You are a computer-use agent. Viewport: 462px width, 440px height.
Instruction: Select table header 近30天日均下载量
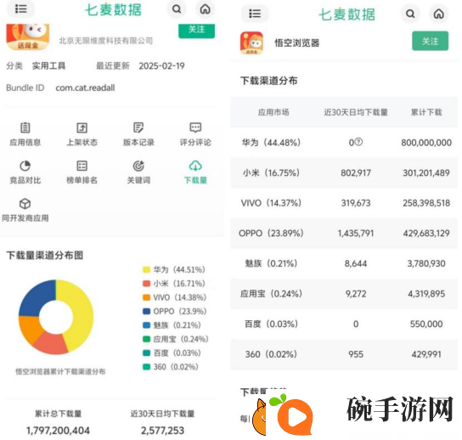pos(356,112)
